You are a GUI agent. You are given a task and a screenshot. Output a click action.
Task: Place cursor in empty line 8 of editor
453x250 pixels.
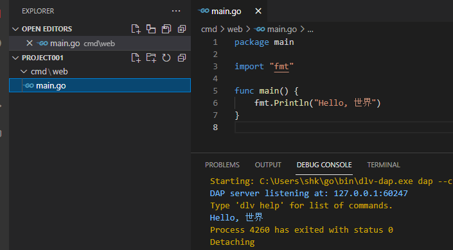[344, 127]
